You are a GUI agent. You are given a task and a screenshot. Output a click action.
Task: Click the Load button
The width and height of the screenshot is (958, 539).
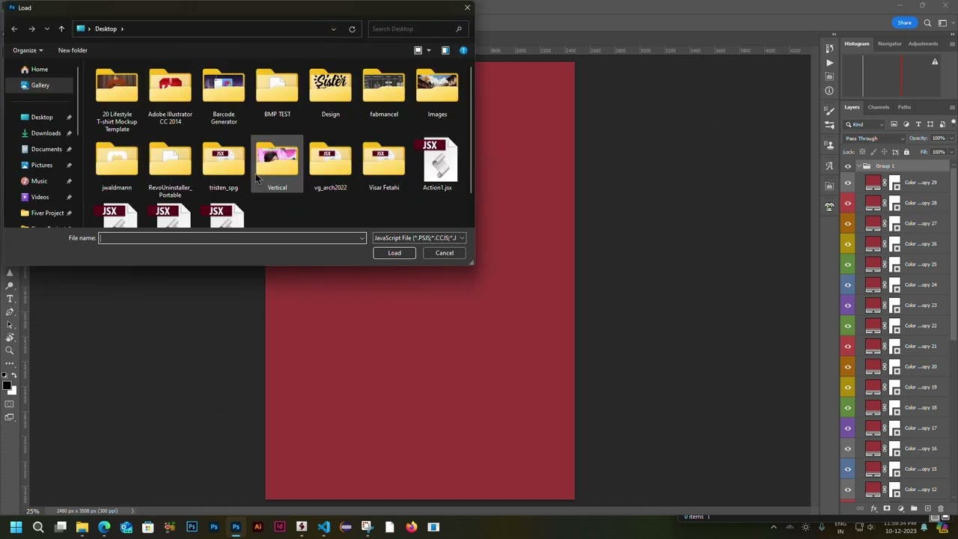tap(394, 253)
